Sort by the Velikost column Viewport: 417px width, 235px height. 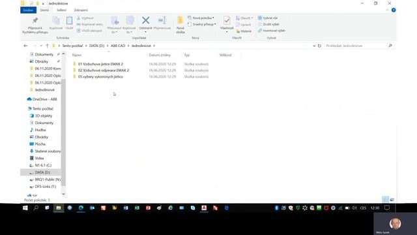(225, 55)
